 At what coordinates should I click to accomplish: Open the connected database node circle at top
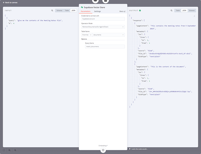pos(106,1)
